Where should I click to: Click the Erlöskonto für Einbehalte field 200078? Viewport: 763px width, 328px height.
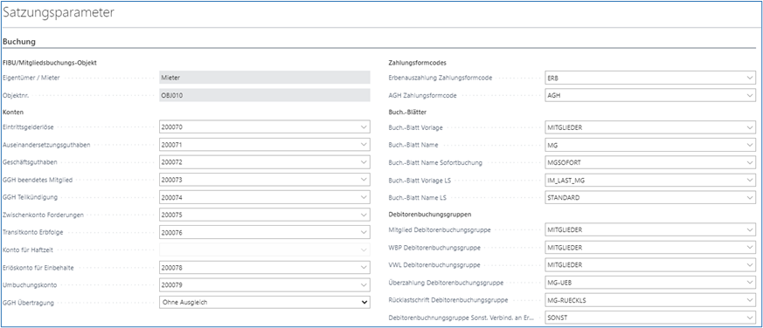pos(265,267)
